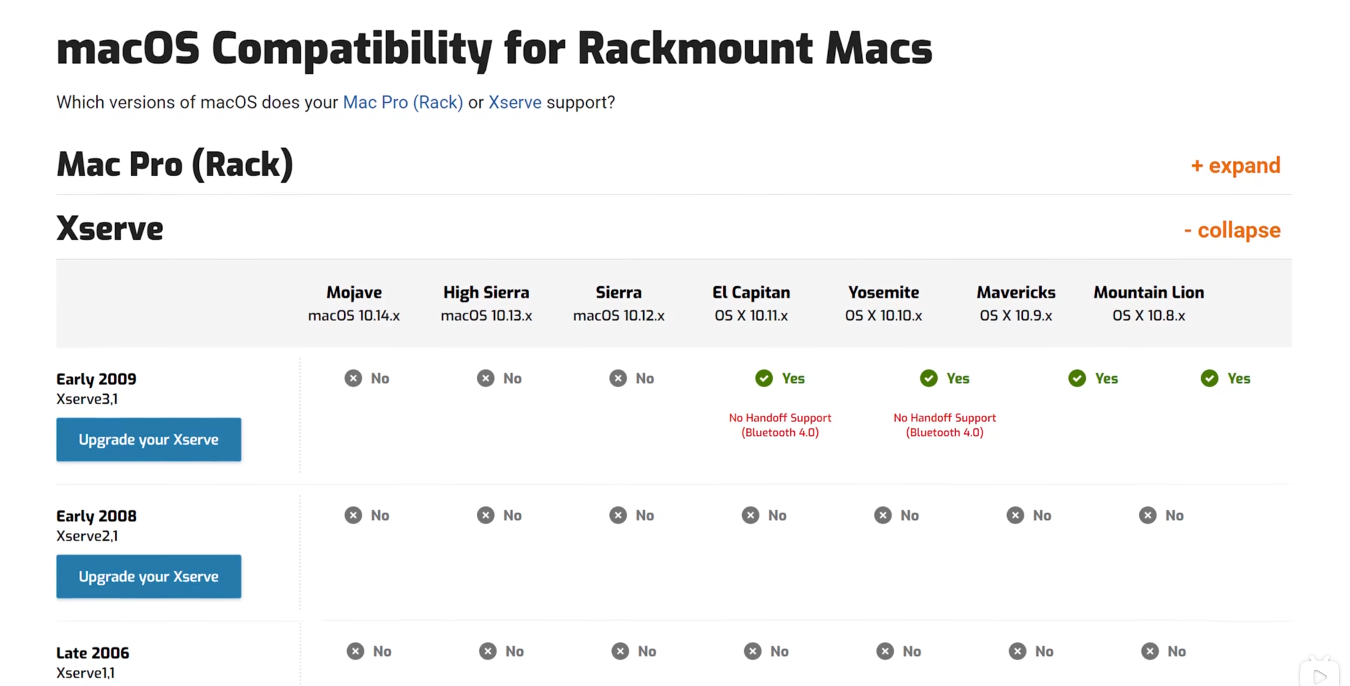Click Upgrade your Xserve for Early 2008
Screen dimensions: 1350x686
[x=149, y=577]
